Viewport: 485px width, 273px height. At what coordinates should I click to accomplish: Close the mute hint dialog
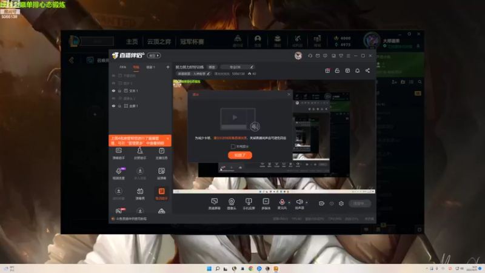pos(289,95)
